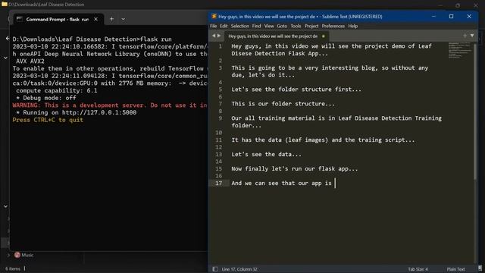Open the Project menu in Sublime Text
The height and width of the screenshot is (273, 485).
[311, 26]
